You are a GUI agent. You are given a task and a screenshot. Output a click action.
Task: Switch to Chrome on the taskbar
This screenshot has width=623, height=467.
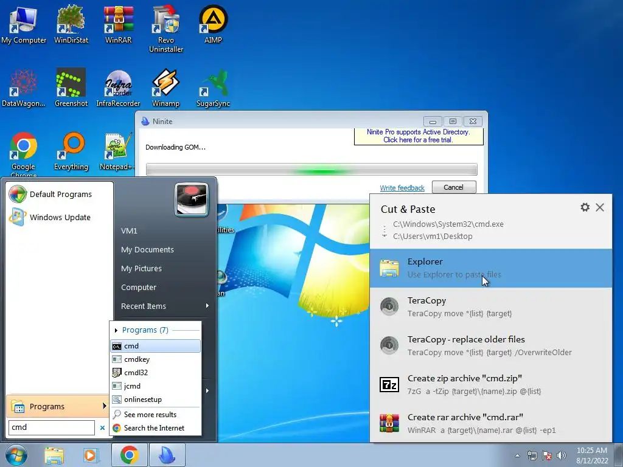click(129, 455)
